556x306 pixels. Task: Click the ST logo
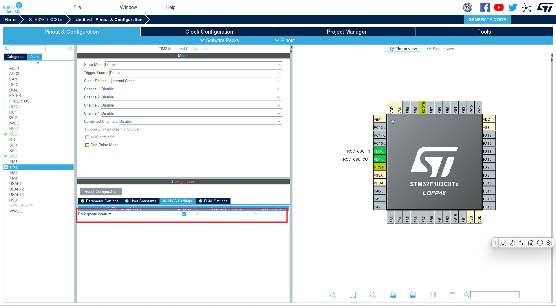point(545,8)
